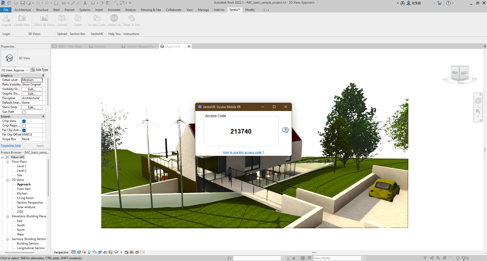Toggle the Crop View checkbox
The width and height of the screenshot is (487, 261).
point(24,121)
